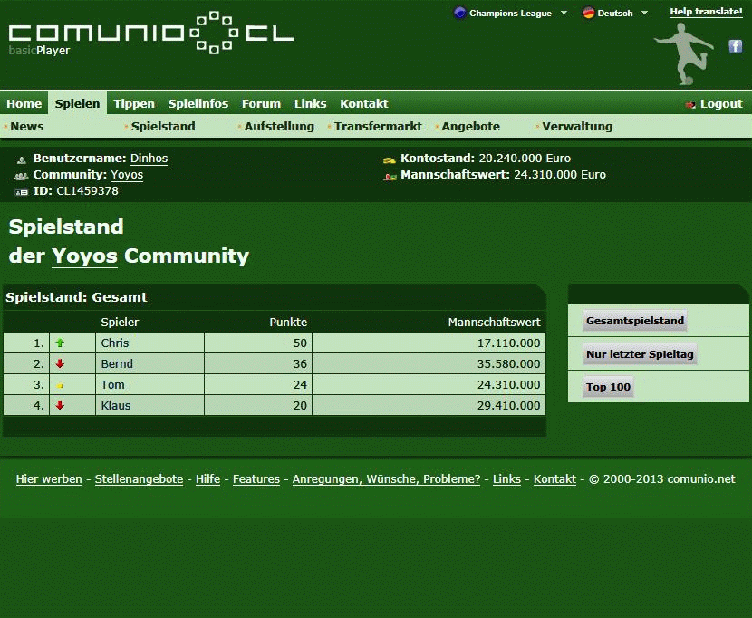This screenshot has width=752, height=618.
Task: Click the Kontostand money icon
Action: pyautogui.click(x=390, y=159)
